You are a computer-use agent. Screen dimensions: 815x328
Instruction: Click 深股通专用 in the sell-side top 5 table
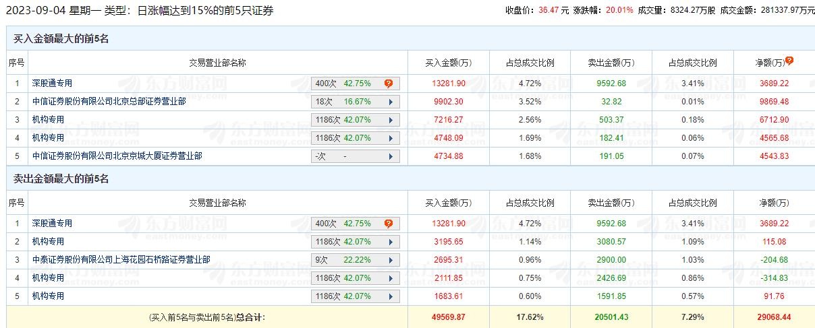pos(52,224)
